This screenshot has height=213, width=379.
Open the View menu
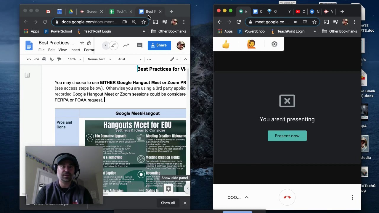point(62,50)
